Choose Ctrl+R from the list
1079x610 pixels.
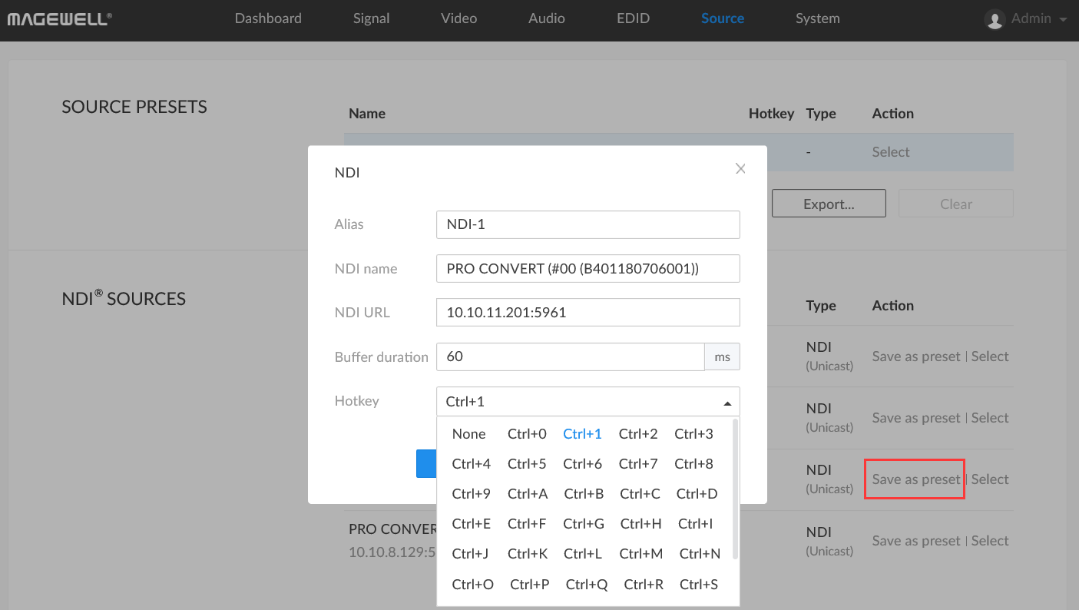(x=644, y=585)
